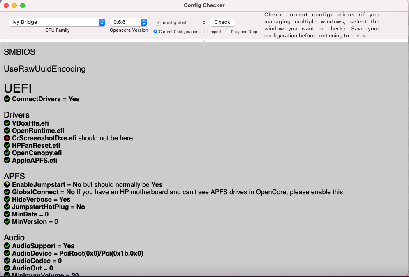Click the checkmark icon beside GlobalConnect
This screenshot has width=409, height=277.
point(7,192)
